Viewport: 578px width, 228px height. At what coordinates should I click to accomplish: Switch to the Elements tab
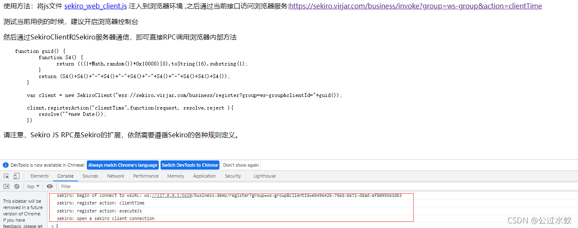[40, 176]
